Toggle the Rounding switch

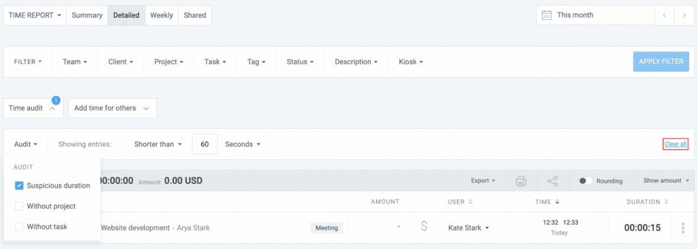[x=586, y=181]
